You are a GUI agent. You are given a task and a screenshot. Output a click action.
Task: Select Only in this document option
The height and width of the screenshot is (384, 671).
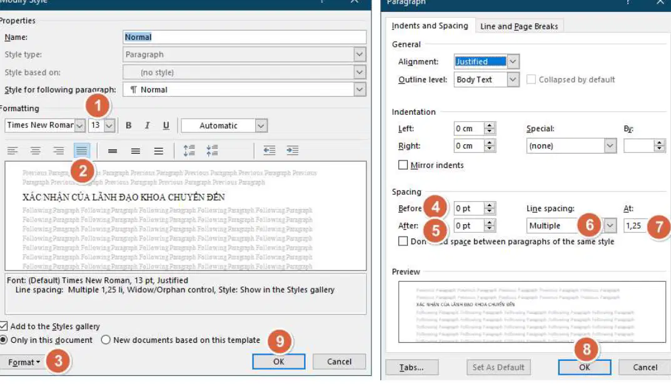point(4,340)
